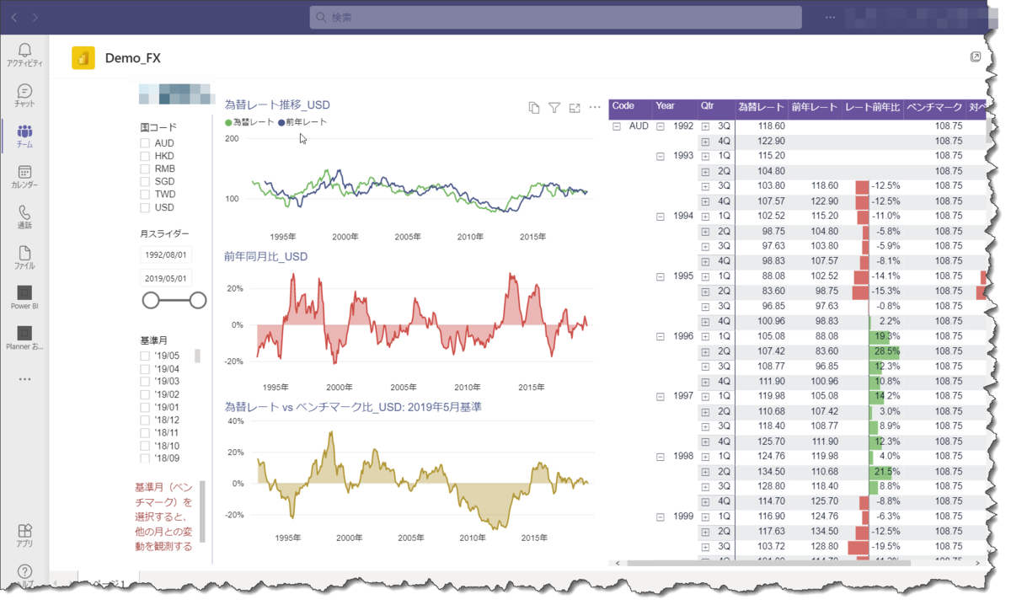Viewport: 1011px width, 605px height.
Task: Open more options for 為替レート推移_USD chart
Action: 595,107
